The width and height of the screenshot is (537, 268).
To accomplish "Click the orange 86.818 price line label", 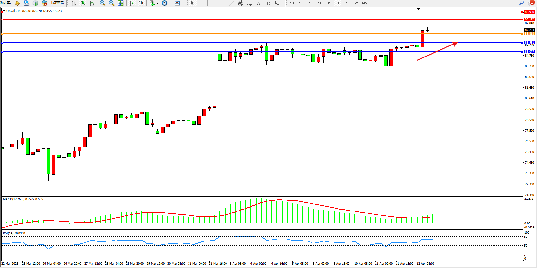I will 529,34.
